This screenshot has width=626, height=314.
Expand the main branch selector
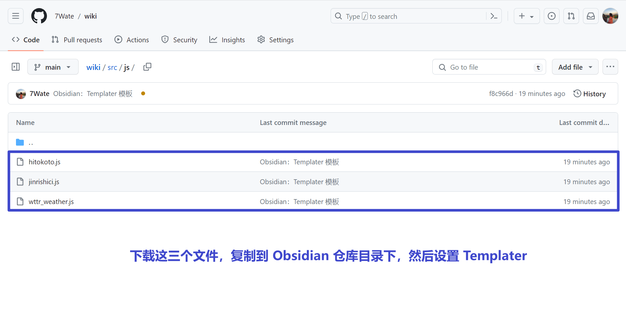pos(53,67)
